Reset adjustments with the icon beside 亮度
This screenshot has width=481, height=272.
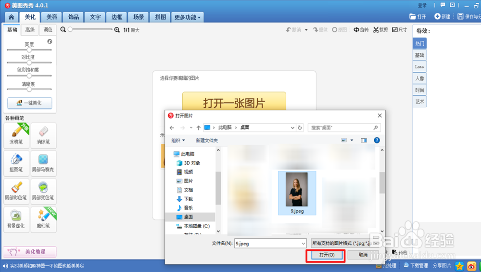click(50, 41)
